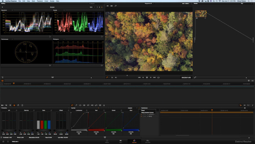Jump to the last frame
The width and height of the screenshot is (255, 144).
(155, 78)
